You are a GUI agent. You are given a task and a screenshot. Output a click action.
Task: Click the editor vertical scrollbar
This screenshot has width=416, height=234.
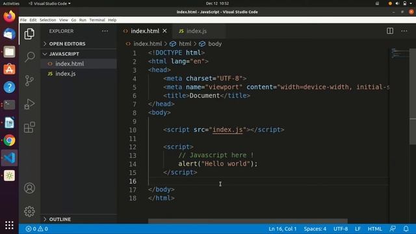coord(413,97)
